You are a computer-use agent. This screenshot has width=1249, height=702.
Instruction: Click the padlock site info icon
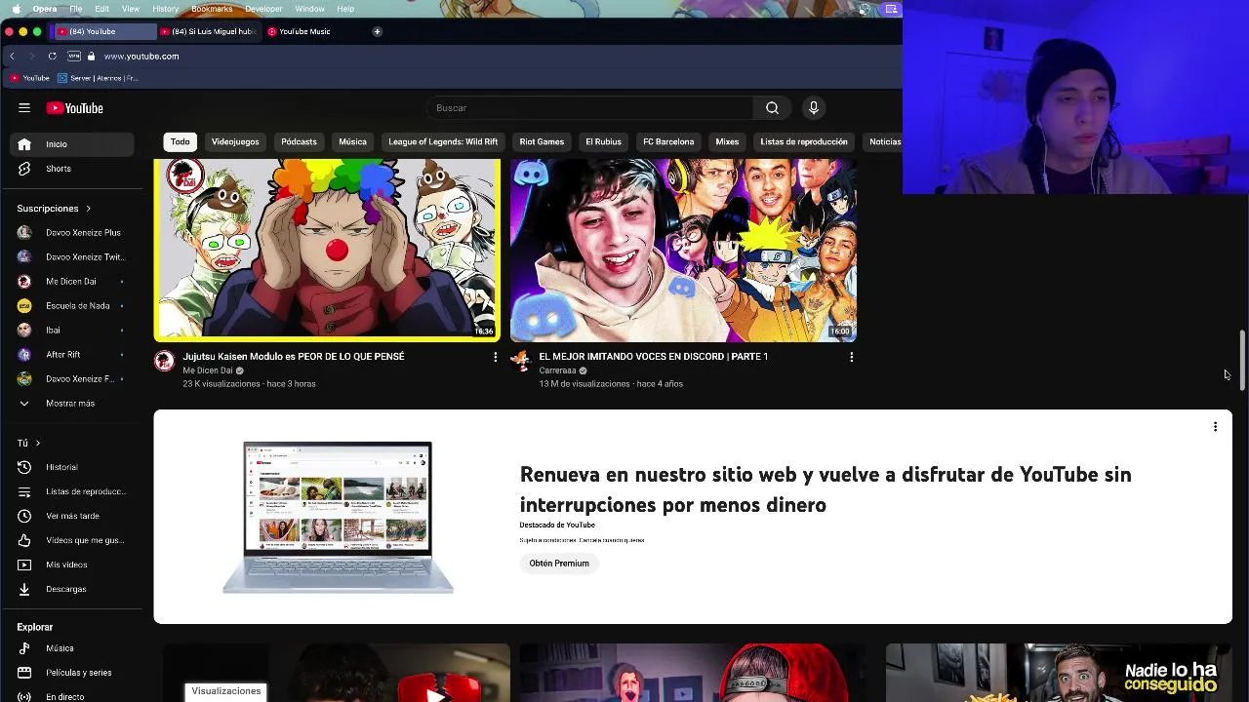(x=92, y=57)
